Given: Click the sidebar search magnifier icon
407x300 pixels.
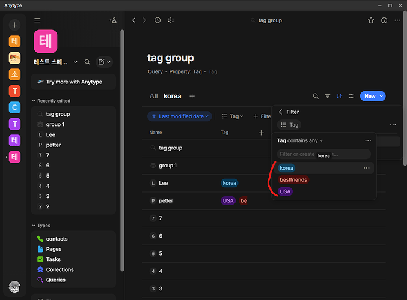Looking at the screenshot, I should [88, 62].
